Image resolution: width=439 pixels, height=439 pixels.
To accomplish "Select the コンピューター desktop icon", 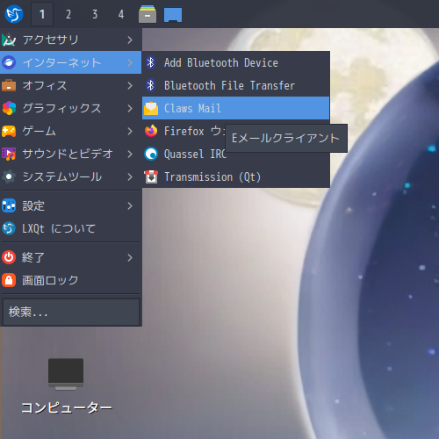I will pyautogui.click(x=66, y=374).
